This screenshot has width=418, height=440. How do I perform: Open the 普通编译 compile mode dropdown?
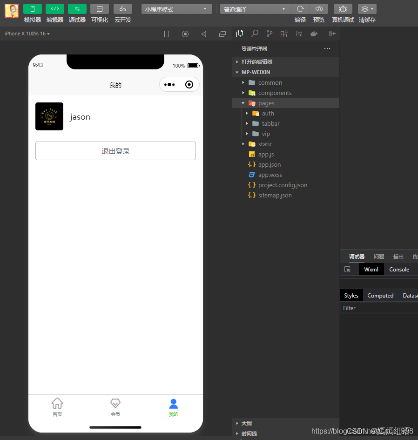click(x=255, y=9)
